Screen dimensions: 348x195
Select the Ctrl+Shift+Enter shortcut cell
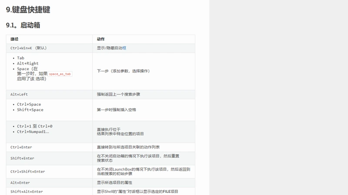(49, 172)
